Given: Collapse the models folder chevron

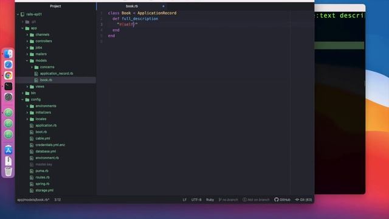Looking at the screenshot, I should (27, 61).
